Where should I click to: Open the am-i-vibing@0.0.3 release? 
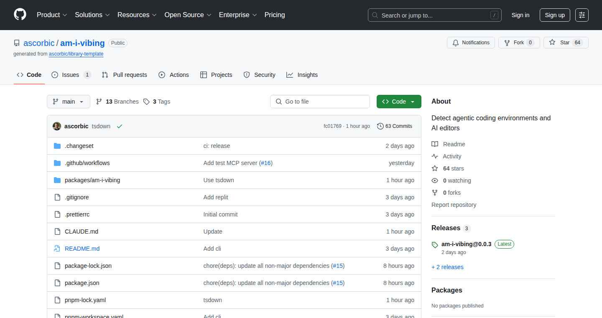pos(467,244)
